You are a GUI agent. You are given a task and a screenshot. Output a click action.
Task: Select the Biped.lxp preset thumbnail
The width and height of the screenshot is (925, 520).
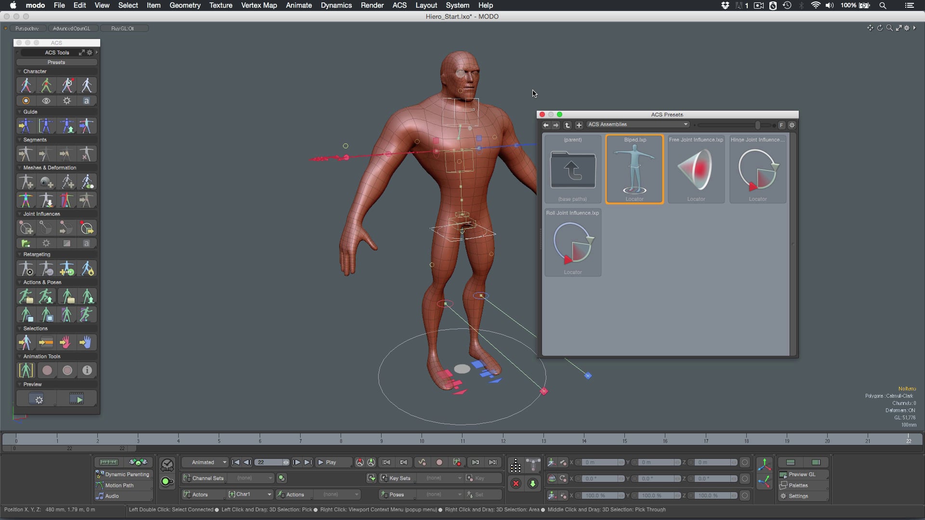click(x=634, y=169)
